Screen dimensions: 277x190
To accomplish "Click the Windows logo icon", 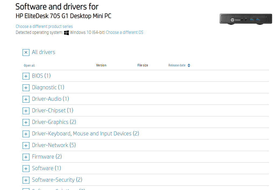I will point(66,33).
